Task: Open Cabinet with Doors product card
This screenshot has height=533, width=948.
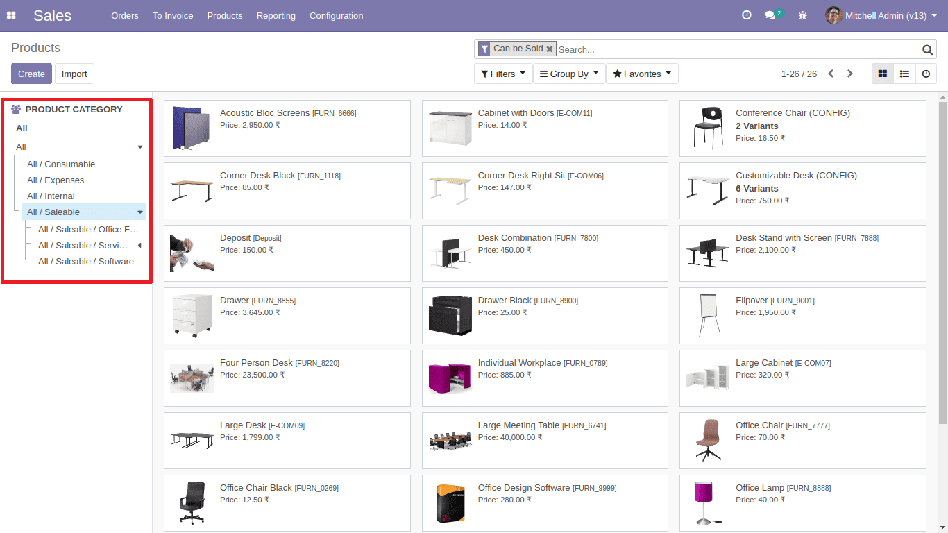Action: (x=545, y=128)
